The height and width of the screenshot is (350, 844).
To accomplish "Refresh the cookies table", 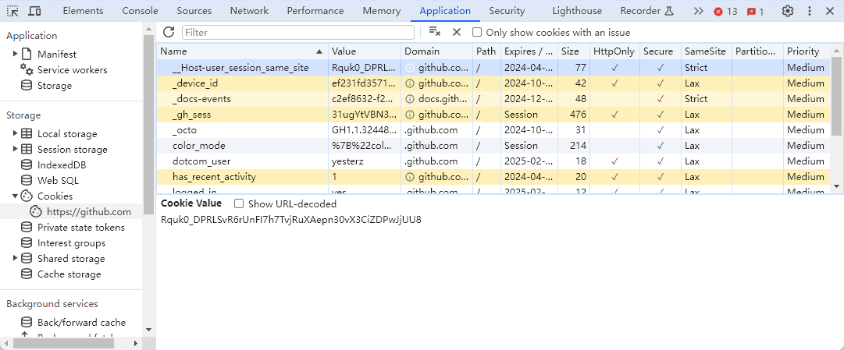I will [169, 32].
